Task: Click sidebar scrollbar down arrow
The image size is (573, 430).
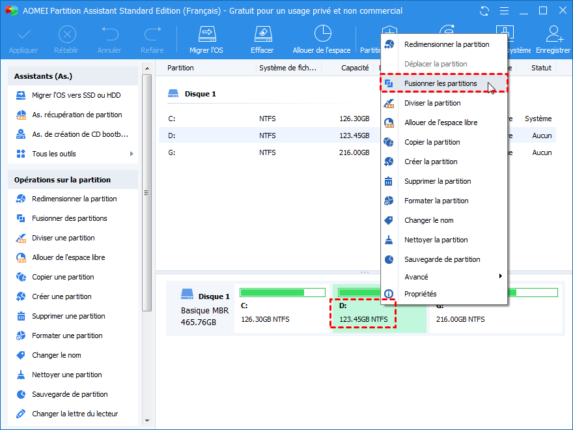Action: pyautogui.click(x=147, y=421)
